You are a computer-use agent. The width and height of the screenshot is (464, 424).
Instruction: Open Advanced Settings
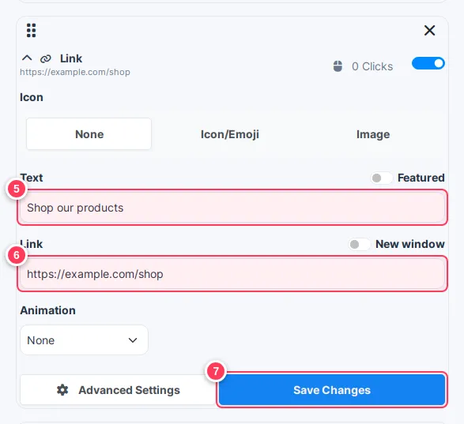[118, 390]
